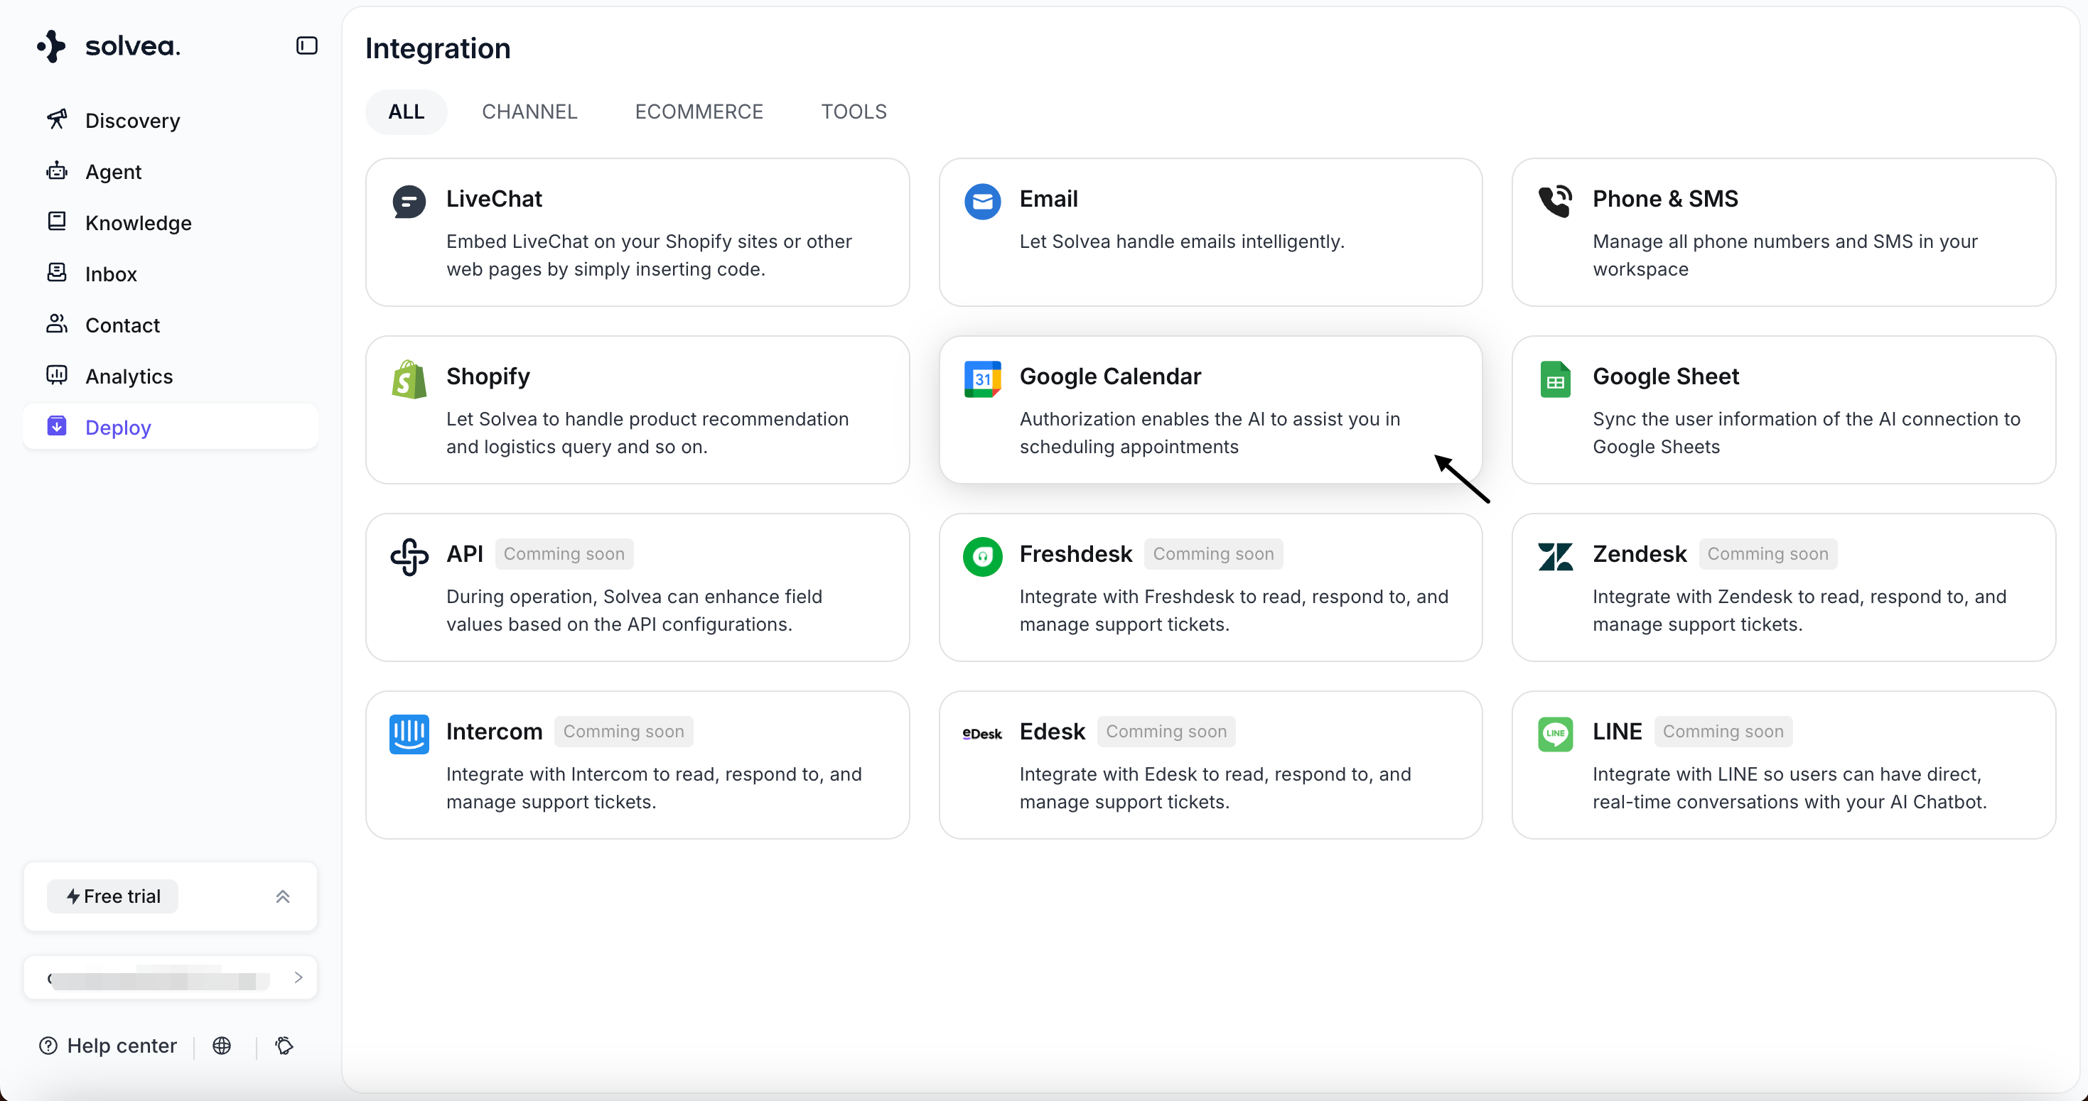Open the account row chevron
2088x1101 pixels.
298,978
